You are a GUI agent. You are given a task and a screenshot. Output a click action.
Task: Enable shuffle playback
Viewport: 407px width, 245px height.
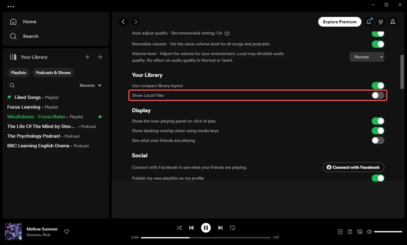179,228
